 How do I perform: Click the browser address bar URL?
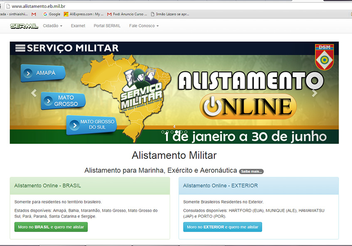tap(38, 6)
